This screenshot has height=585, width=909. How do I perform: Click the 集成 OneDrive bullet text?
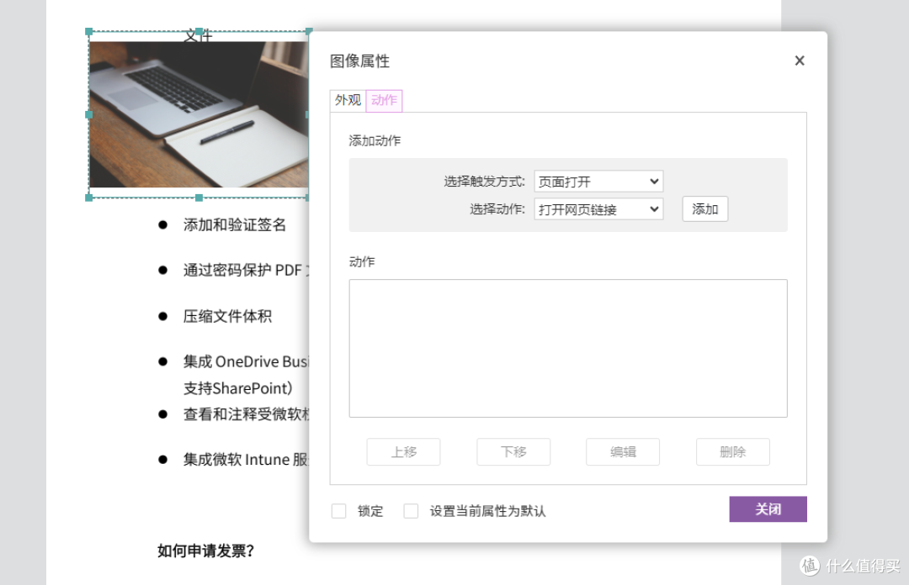click(x=246, y=362)
